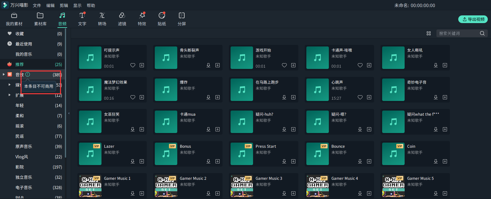Click the Gamer Music 1 thumbnail
Viewport: 491px width, 199px height.
(x=90, y=186)
